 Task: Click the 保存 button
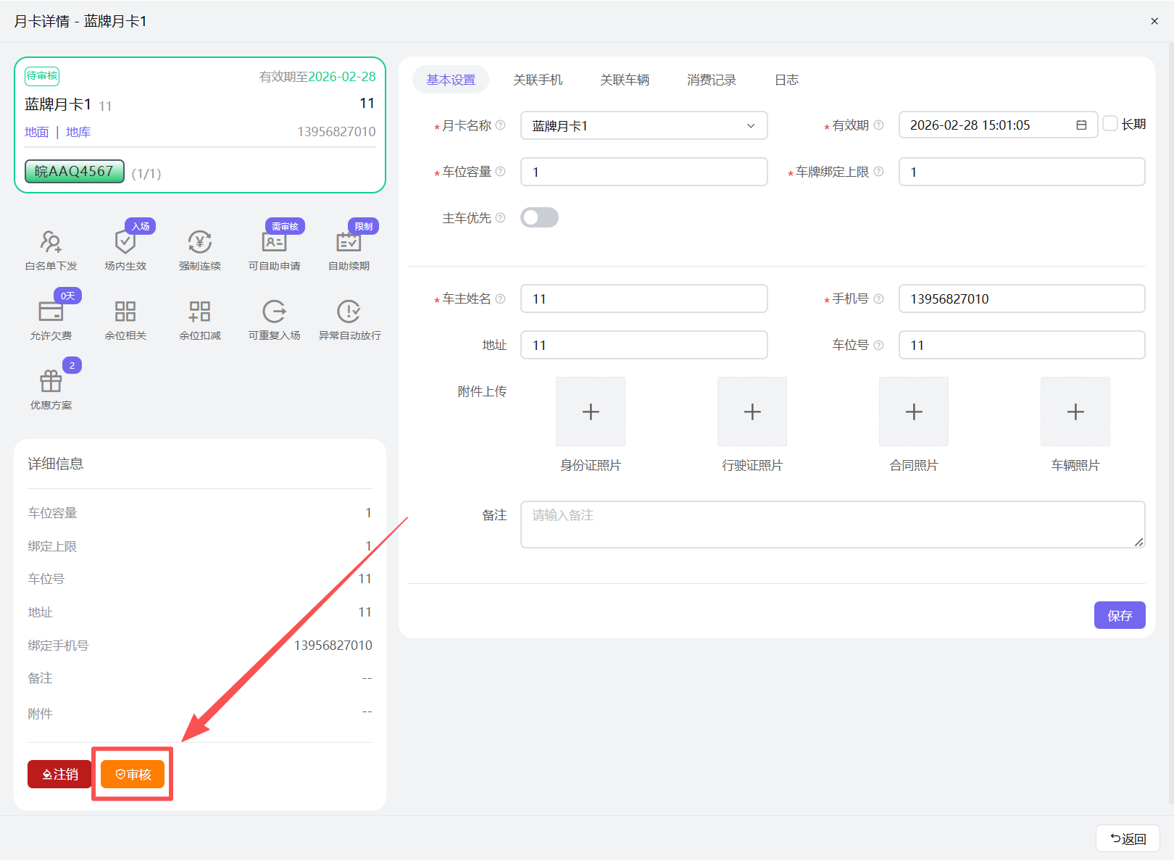point(1120,615)
